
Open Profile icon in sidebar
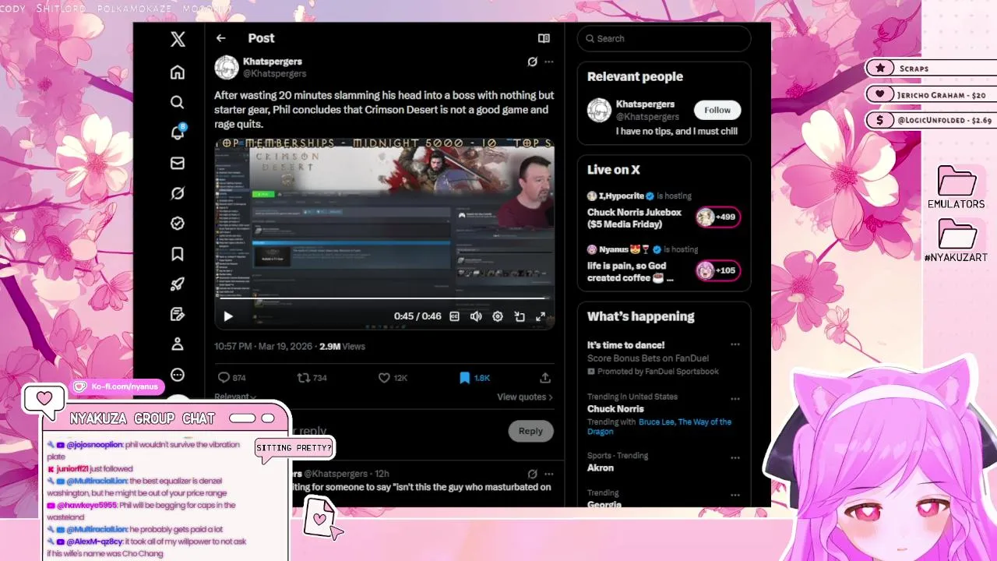coord(178,344)
